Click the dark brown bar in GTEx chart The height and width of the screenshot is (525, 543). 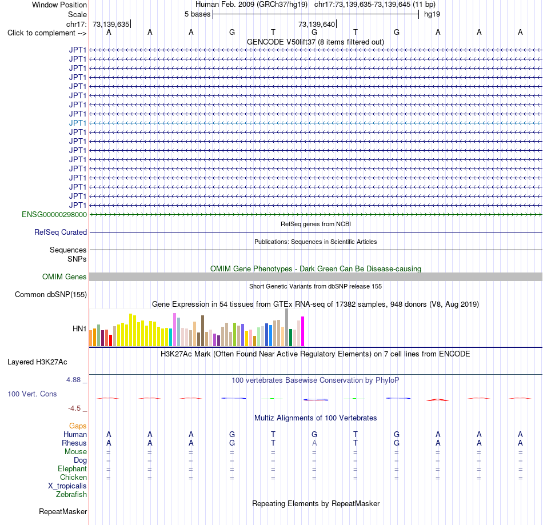202,331
